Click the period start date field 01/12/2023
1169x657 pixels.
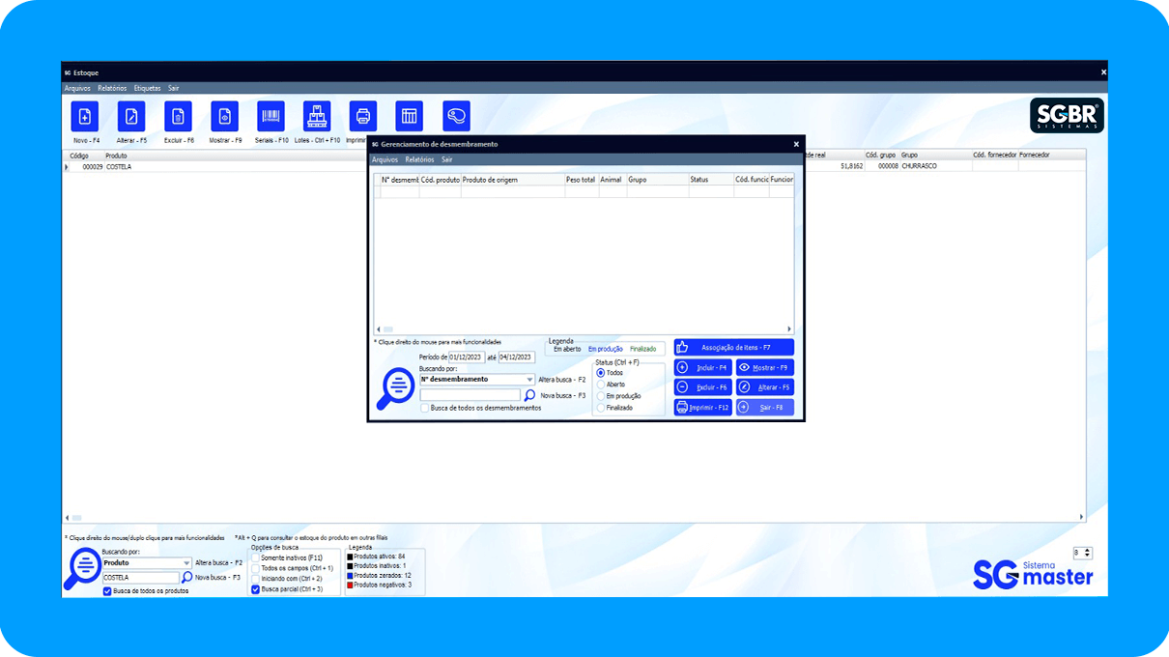pyautogui.click(x=467, y=357)
